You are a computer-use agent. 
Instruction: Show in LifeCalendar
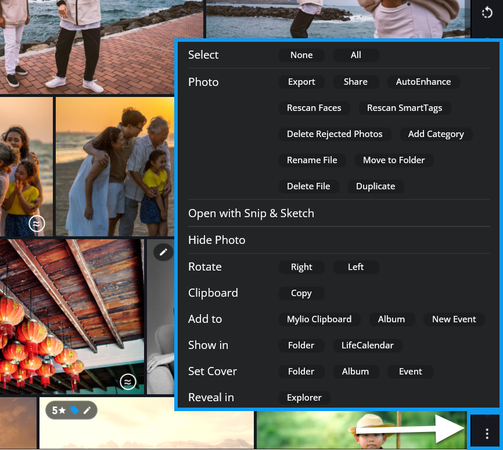point(367,345)
